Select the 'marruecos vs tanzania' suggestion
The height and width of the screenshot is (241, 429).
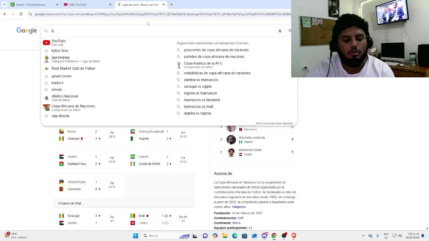(202, 100)
